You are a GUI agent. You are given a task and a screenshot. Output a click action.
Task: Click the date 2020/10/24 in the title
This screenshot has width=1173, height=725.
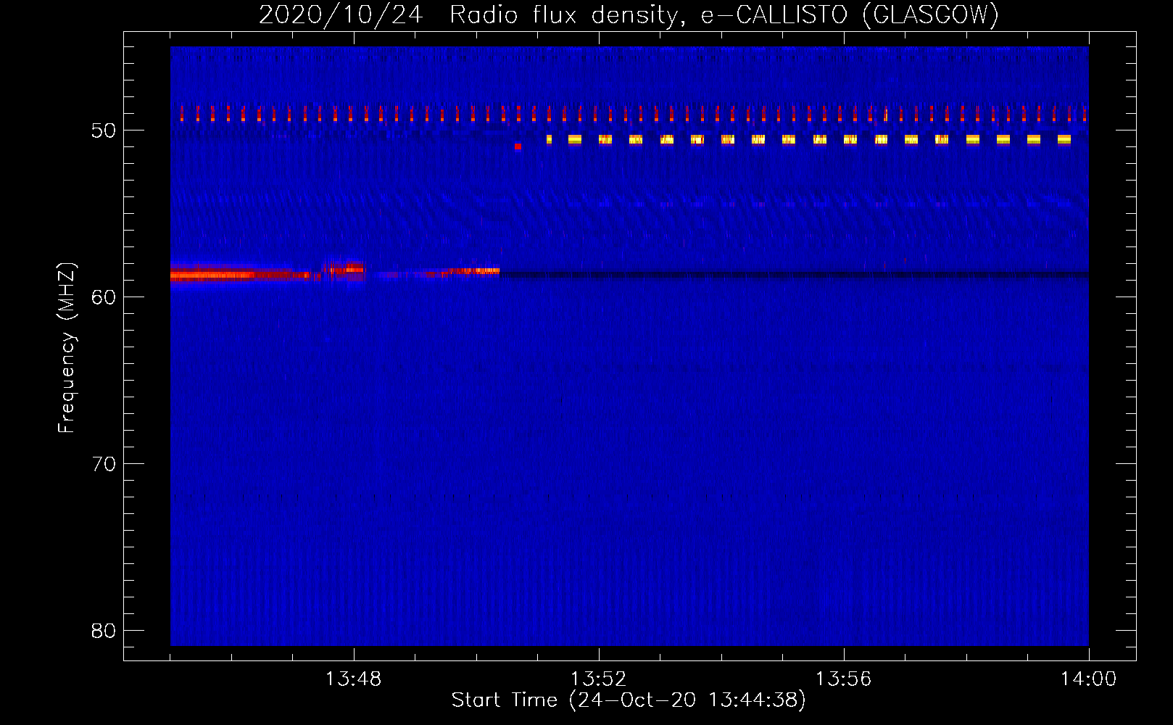(341, 14)
